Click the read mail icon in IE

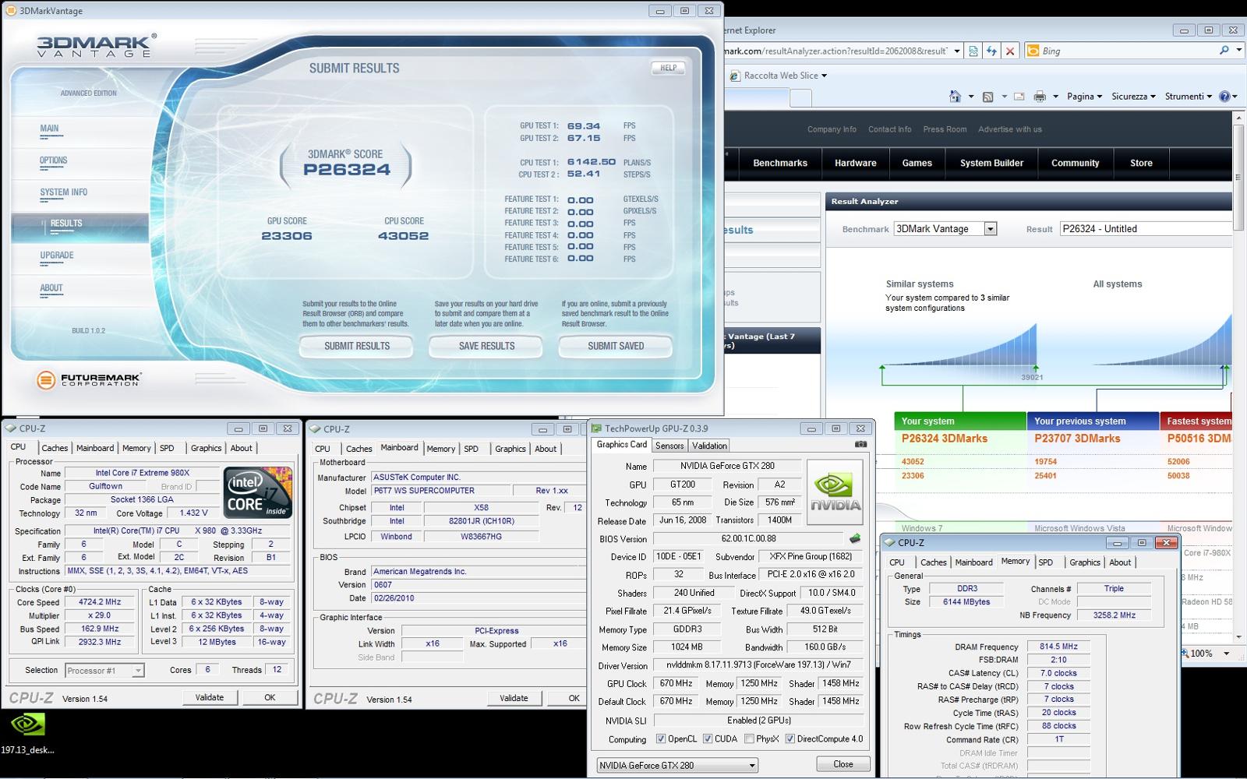coord(1019,97)
